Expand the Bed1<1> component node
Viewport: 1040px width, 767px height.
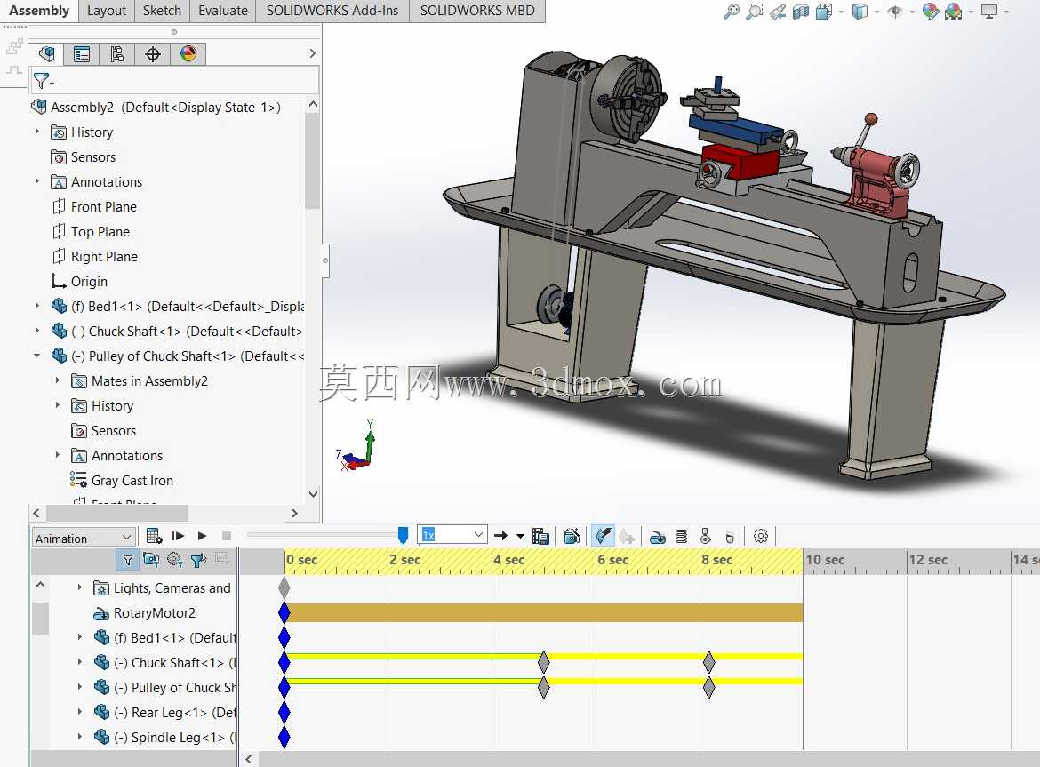(x=37, y=306)
